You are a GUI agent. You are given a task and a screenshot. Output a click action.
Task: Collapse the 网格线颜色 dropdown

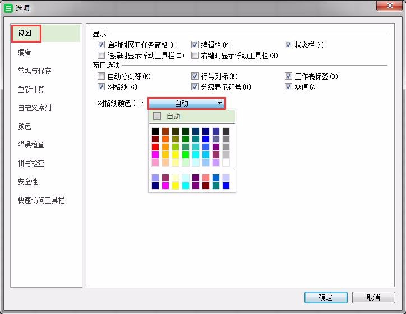pos(187,104)
